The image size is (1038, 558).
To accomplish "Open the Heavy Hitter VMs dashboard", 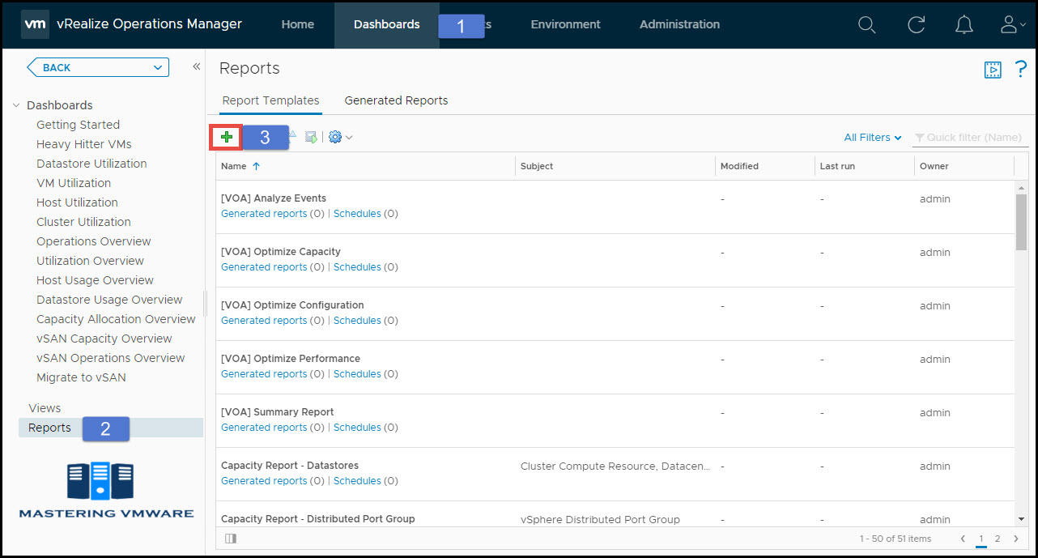I will coord(84,144).
